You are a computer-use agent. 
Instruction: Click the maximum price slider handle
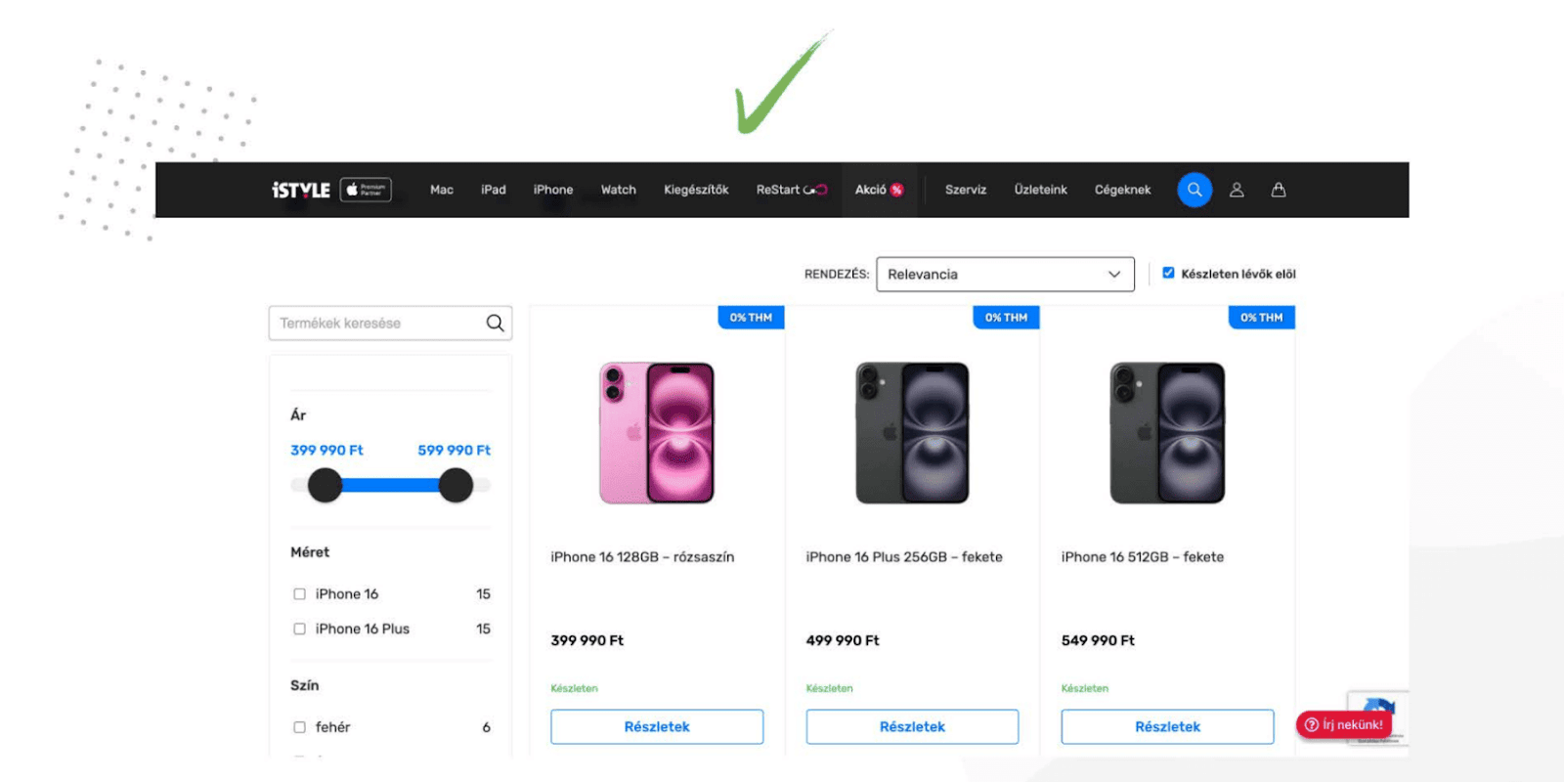(456, 485)
